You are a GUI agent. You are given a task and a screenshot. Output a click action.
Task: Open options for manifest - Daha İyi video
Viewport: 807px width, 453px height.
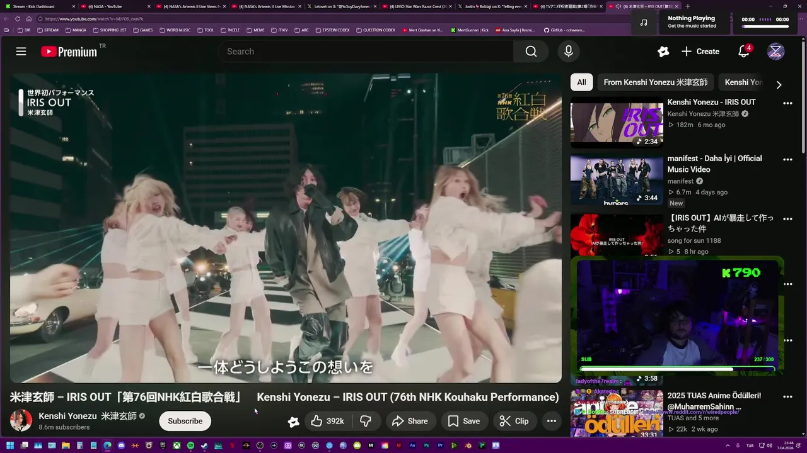pyautogui.click(x=787, y=160)
